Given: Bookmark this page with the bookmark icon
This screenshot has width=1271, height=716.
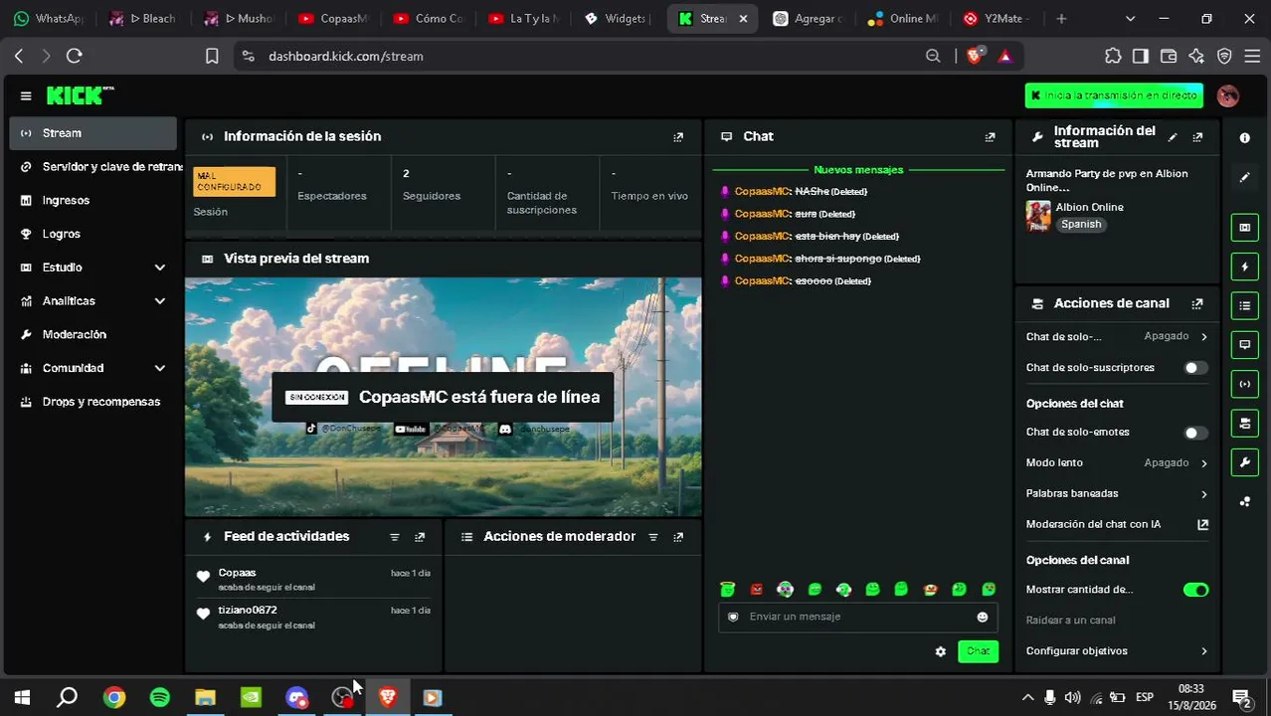Looking at the screenshot, I should (212, 57).
